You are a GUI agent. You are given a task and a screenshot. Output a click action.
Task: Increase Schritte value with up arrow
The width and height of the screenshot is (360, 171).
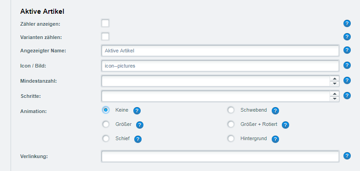point(335,94)
